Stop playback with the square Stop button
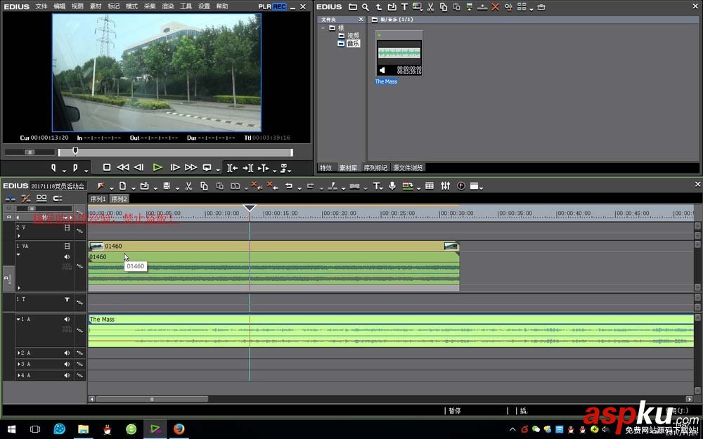 coord(107,168)
